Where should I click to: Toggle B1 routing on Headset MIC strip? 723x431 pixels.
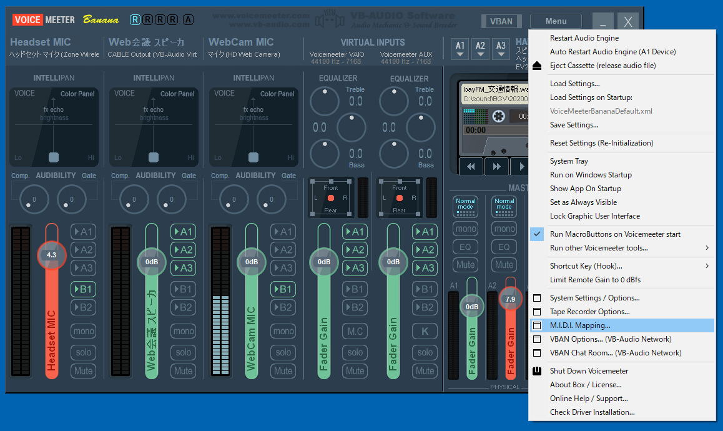pos(84,289)
